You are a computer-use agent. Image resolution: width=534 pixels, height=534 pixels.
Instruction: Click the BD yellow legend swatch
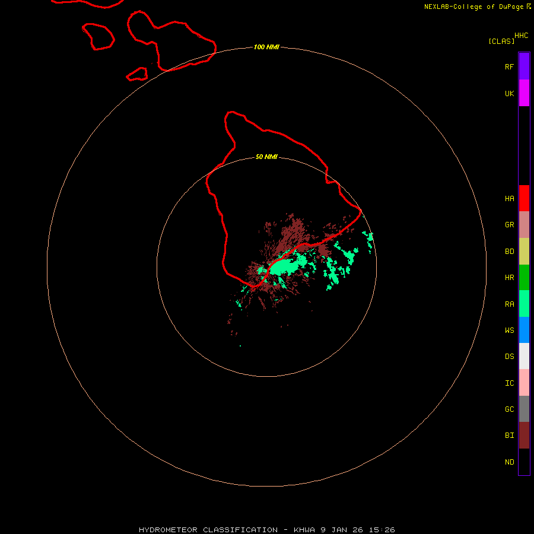coord(524,252)
